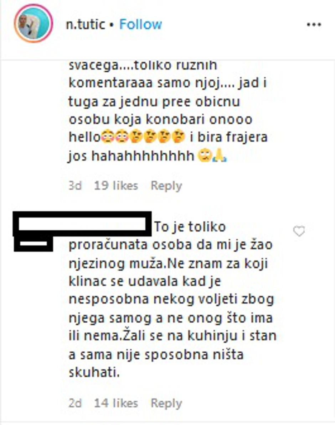Click the first flushed face emoji after hello
The width and height of the screenshot is (335, 425).
coord(108,137)
